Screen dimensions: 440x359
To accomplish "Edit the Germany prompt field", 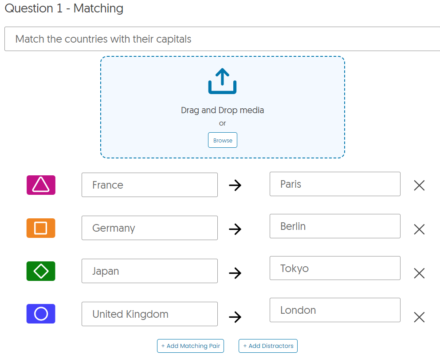I will [149, 228].
